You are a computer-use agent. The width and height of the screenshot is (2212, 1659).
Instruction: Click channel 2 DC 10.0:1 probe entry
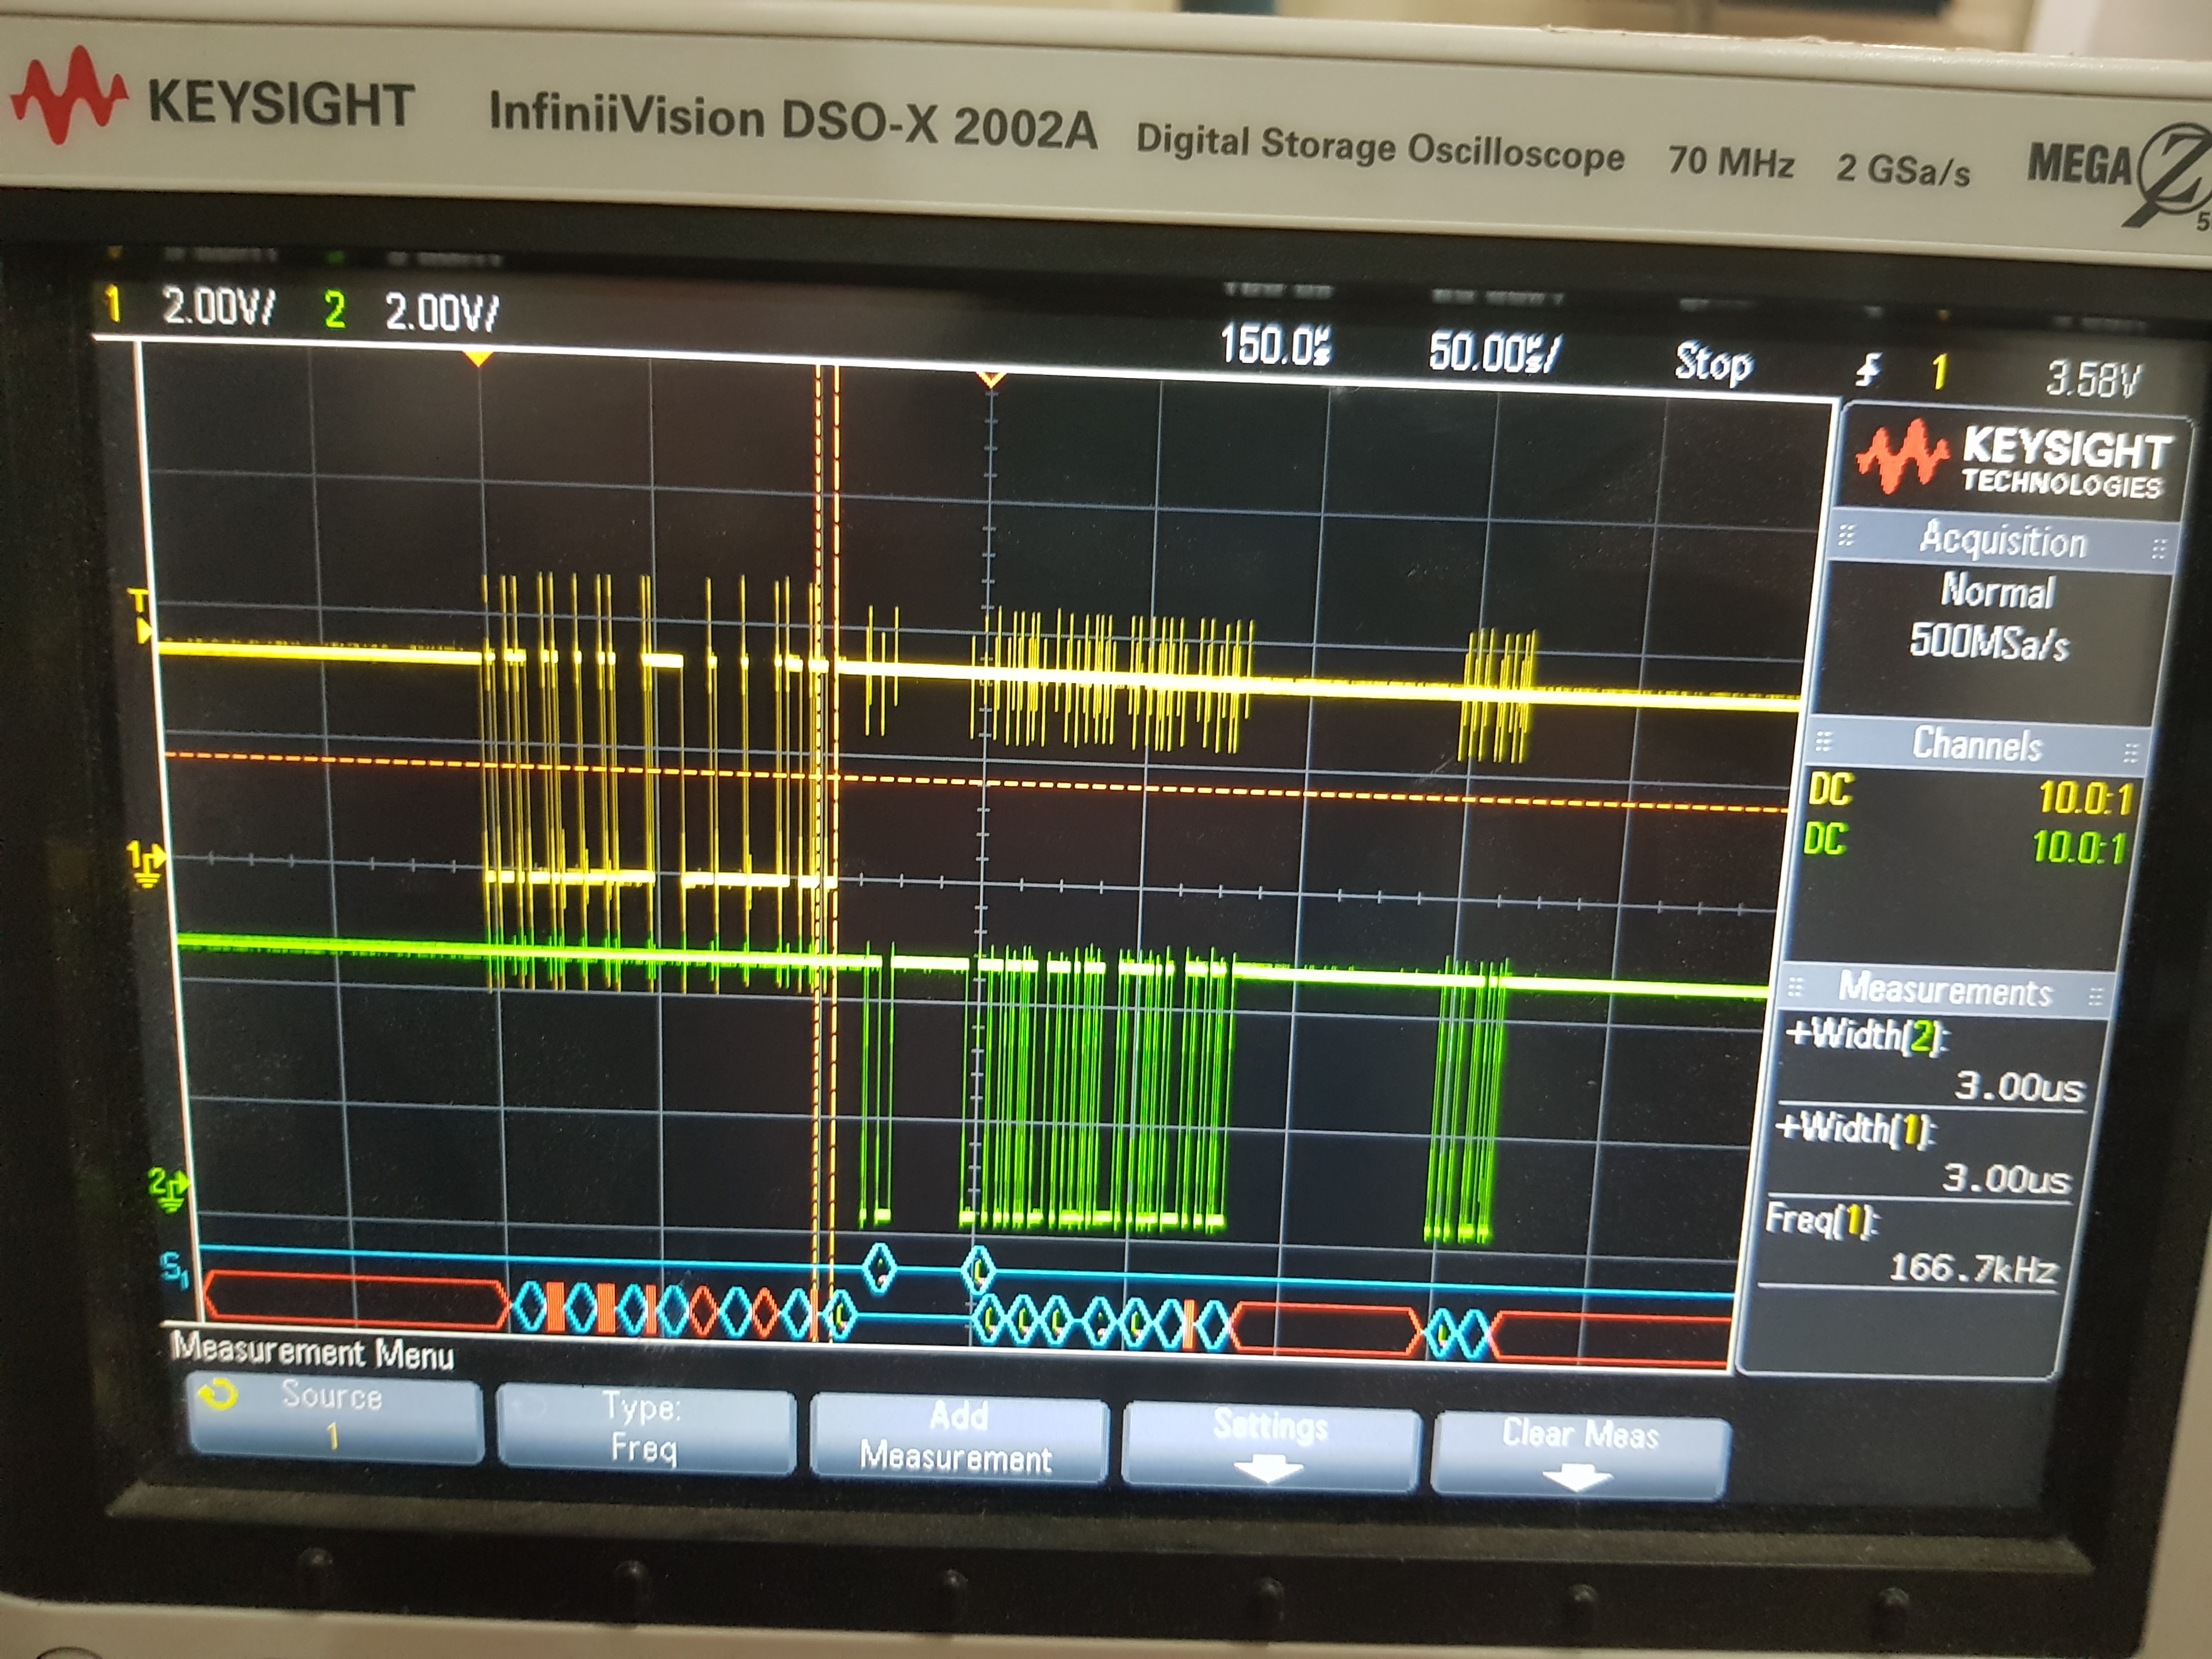1965,843
